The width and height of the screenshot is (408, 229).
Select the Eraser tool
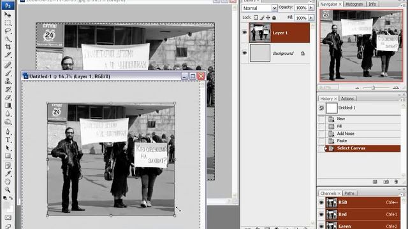8,97
